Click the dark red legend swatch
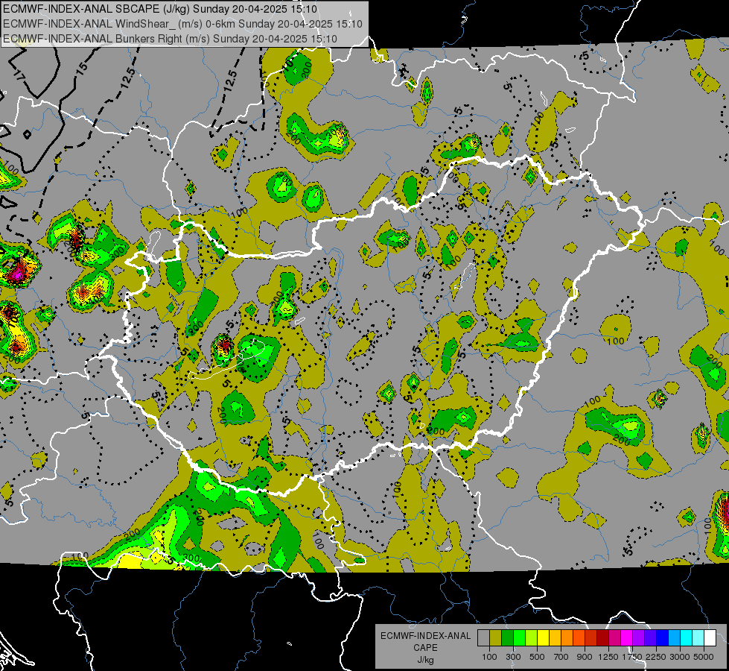 603,637
